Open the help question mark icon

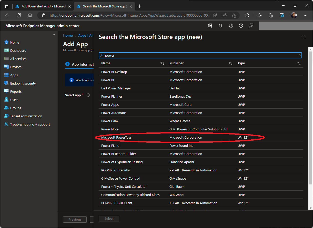[x=241, y=26]
